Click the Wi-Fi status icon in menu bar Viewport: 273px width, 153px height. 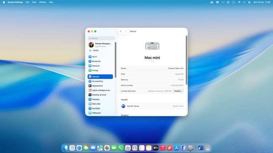pos(239,2)
